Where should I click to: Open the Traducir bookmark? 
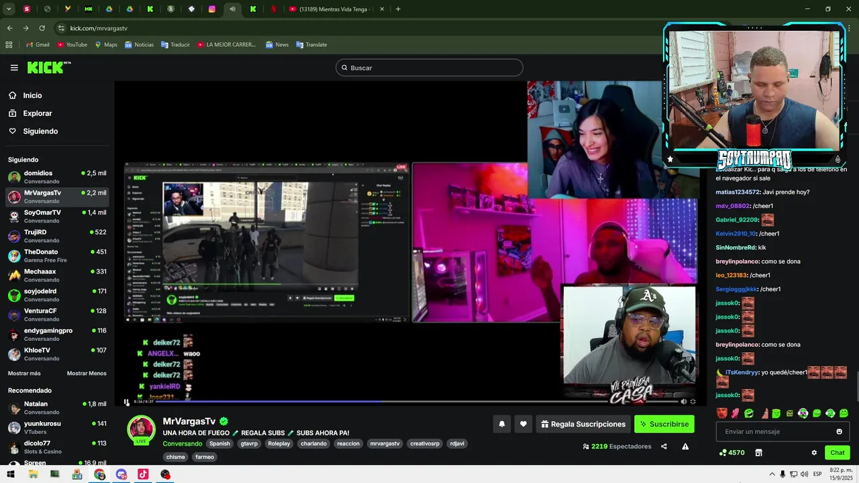[x=175, y=45]
